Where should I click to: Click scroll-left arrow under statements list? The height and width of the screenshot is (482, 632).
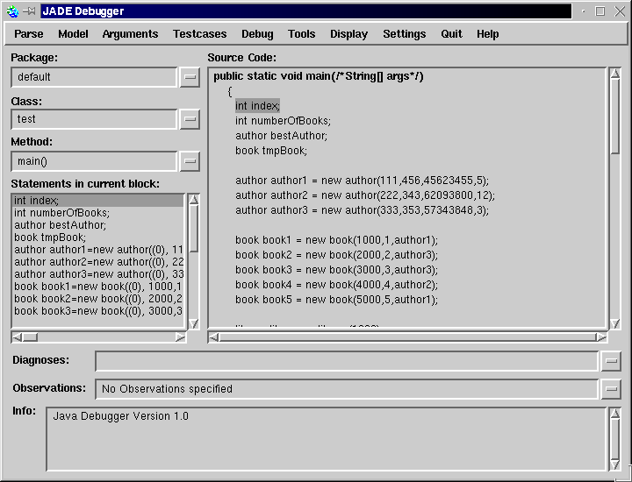click(x=17, y=337)
